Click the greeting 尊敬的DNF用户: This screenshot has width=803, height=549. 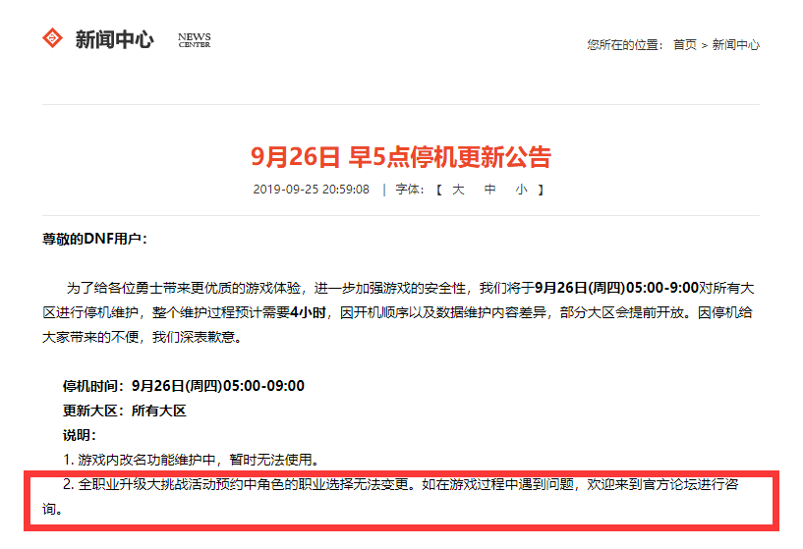(x=94, y=239)
